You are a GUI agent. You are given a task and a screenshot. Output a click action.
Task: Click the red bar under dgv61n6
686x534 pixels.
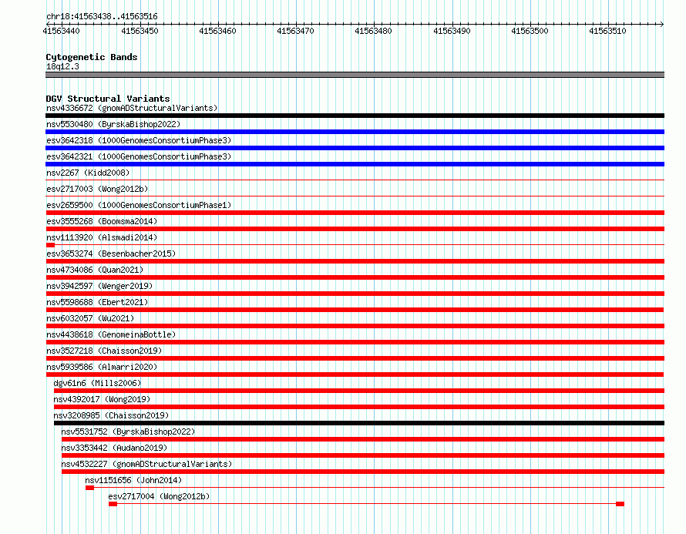coord(358,391)
